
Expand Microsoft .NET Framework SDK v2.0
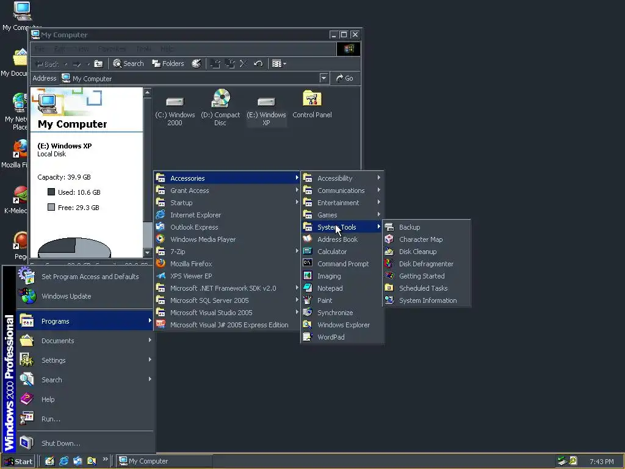tap(227, 288)
